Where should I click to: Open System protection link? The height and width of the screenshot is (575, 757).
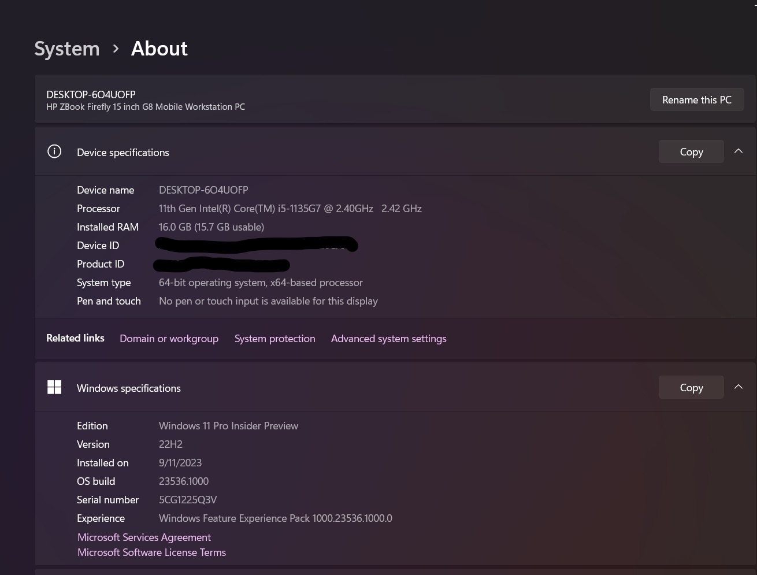[x=275, y=339]
